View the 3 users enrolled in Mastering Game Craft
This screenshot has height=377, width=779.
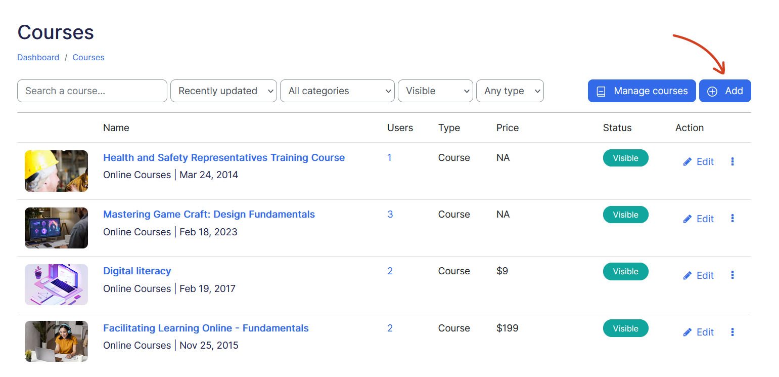390,214
